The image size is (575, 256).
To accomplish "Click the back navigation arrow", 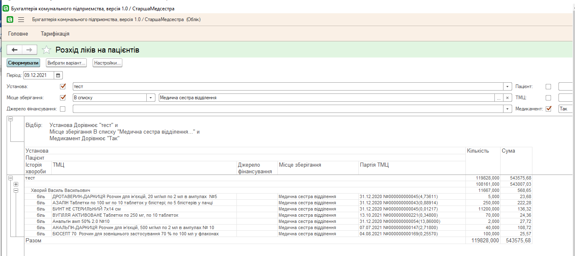I will [x=14, y=50].
